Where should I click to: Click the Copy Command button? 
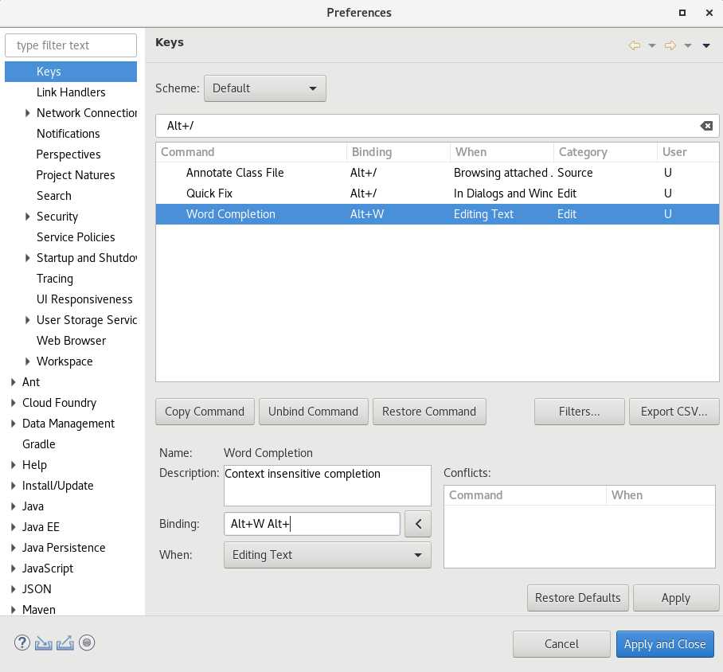click(x=205, y=412)
